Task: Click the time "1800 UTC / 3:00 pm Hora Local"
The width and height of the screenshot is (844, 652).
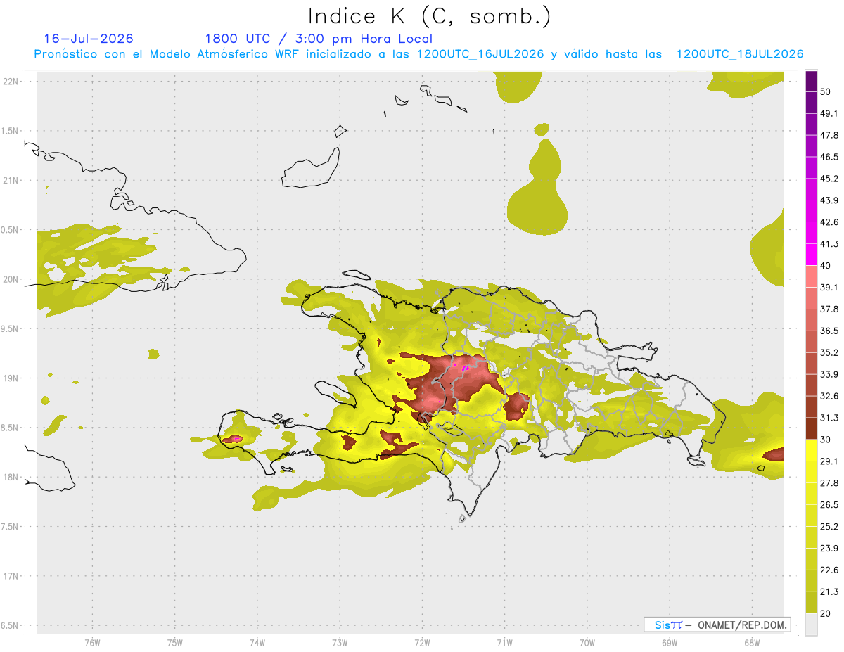Action: (x=319, y=39)
